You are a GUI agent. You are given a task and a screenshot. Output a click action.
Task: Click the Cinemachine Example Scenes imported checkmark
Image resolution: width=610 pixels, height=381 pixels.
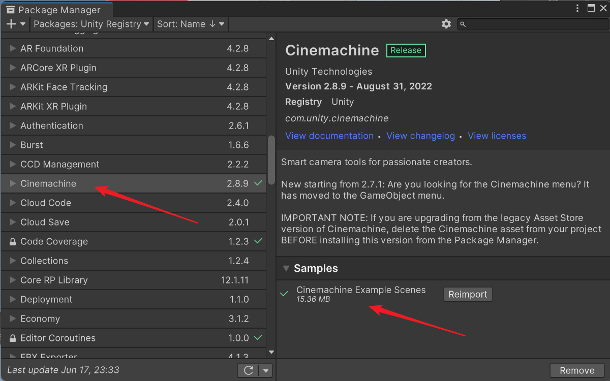coord(285,294)
